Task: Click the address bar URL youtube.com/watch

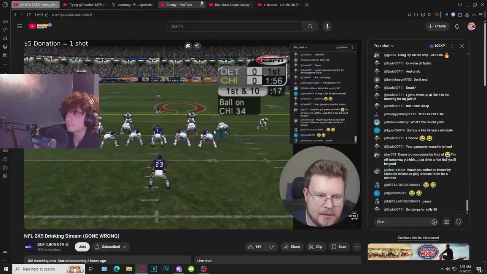Action: tap(72, 14)
